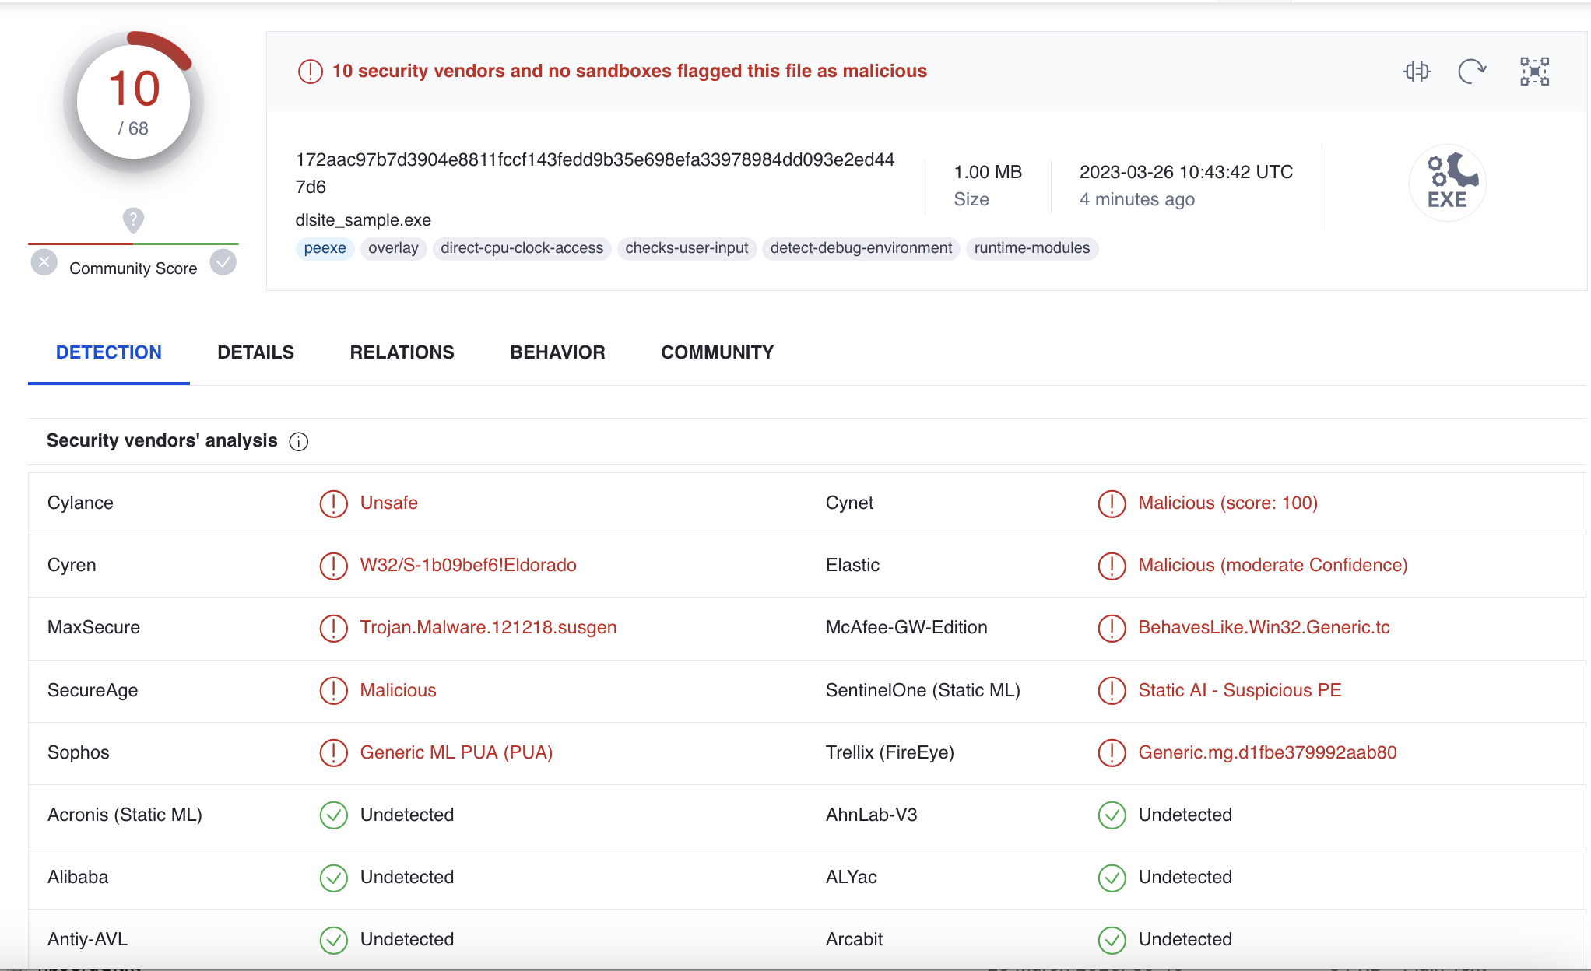This screenshot has height=971, width=1591.
Task: Vote negative with the community X button
Action: [44, 262]
